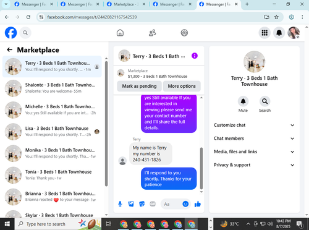
Task: Open Windows notification center icon
Action: coord(299,224)
